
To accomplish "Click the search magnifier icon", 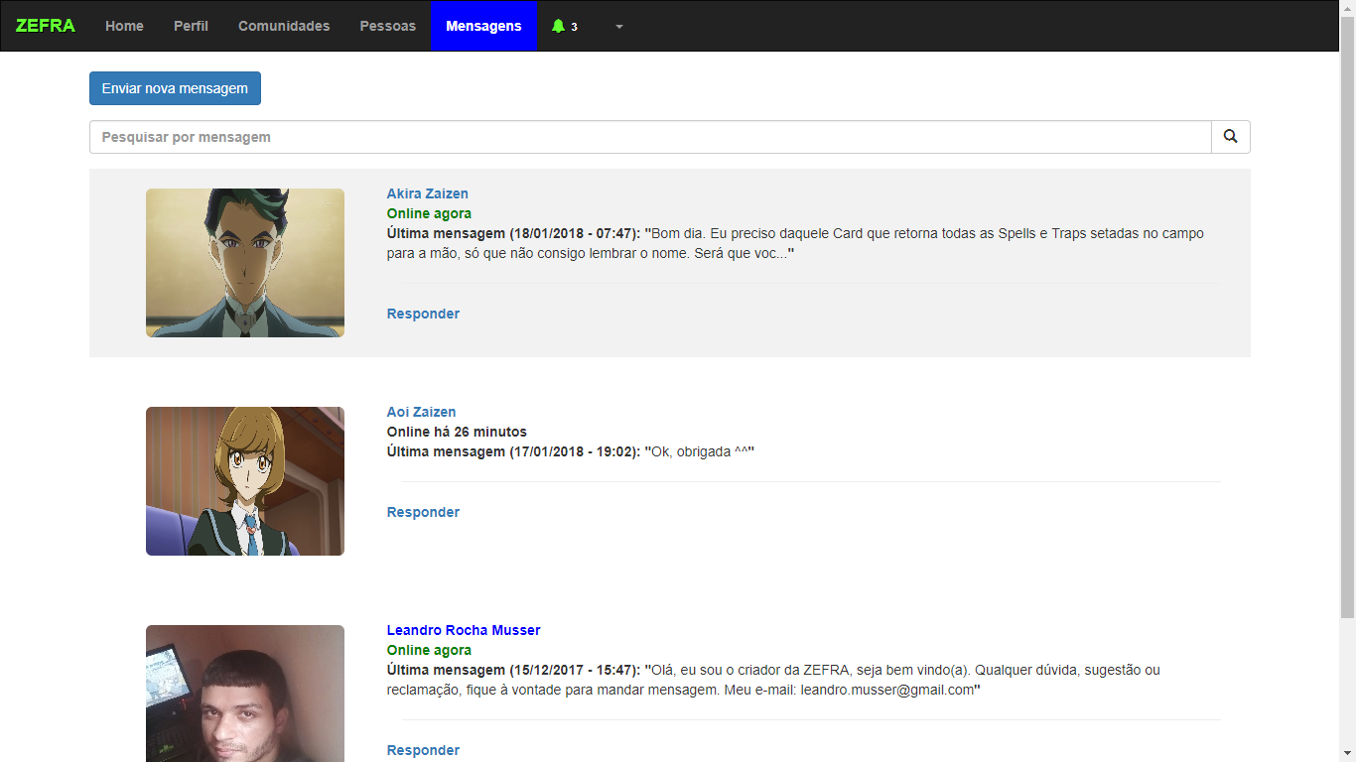I will click(x=1230, y=136).
